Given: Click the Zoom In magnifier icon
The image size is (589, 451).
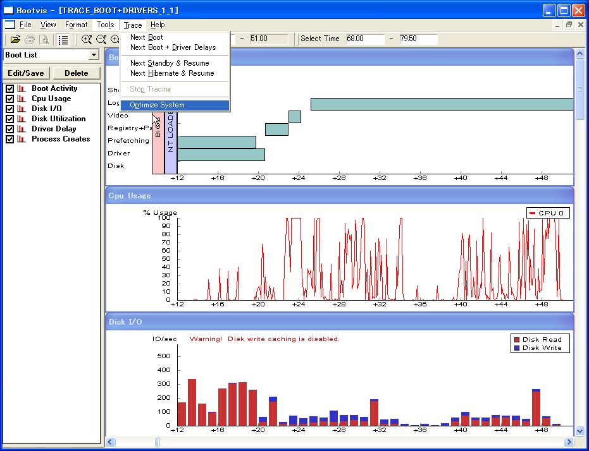Looking at the screenshot, I should (87, 39).
